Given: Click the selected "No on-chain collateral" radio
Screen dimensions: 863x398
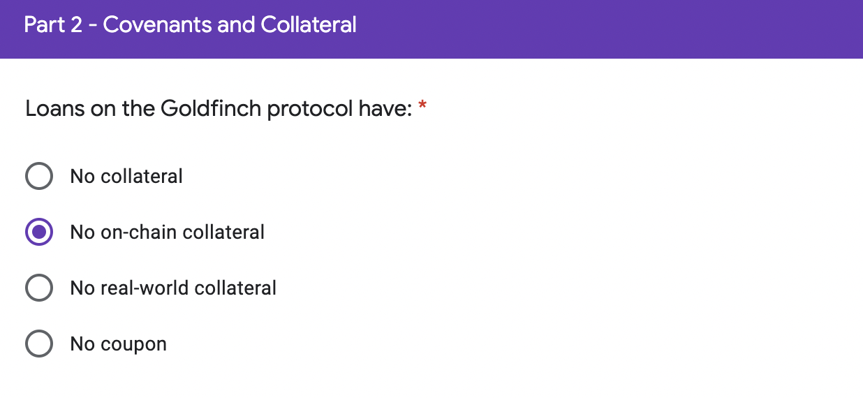Looking at the screenshot, I should (x=39, y=232).
